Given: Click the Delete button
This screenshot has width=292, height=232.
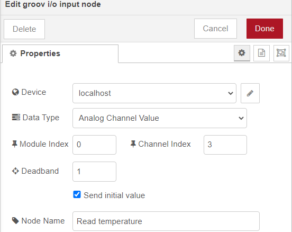Looking at the screenshot, I should (24, 29).
